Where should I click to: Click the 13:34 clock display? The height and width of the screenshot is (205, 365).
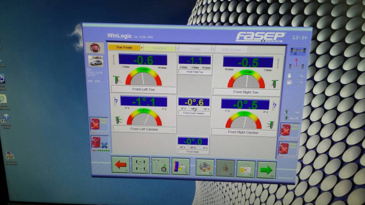(x=299, y=38)
